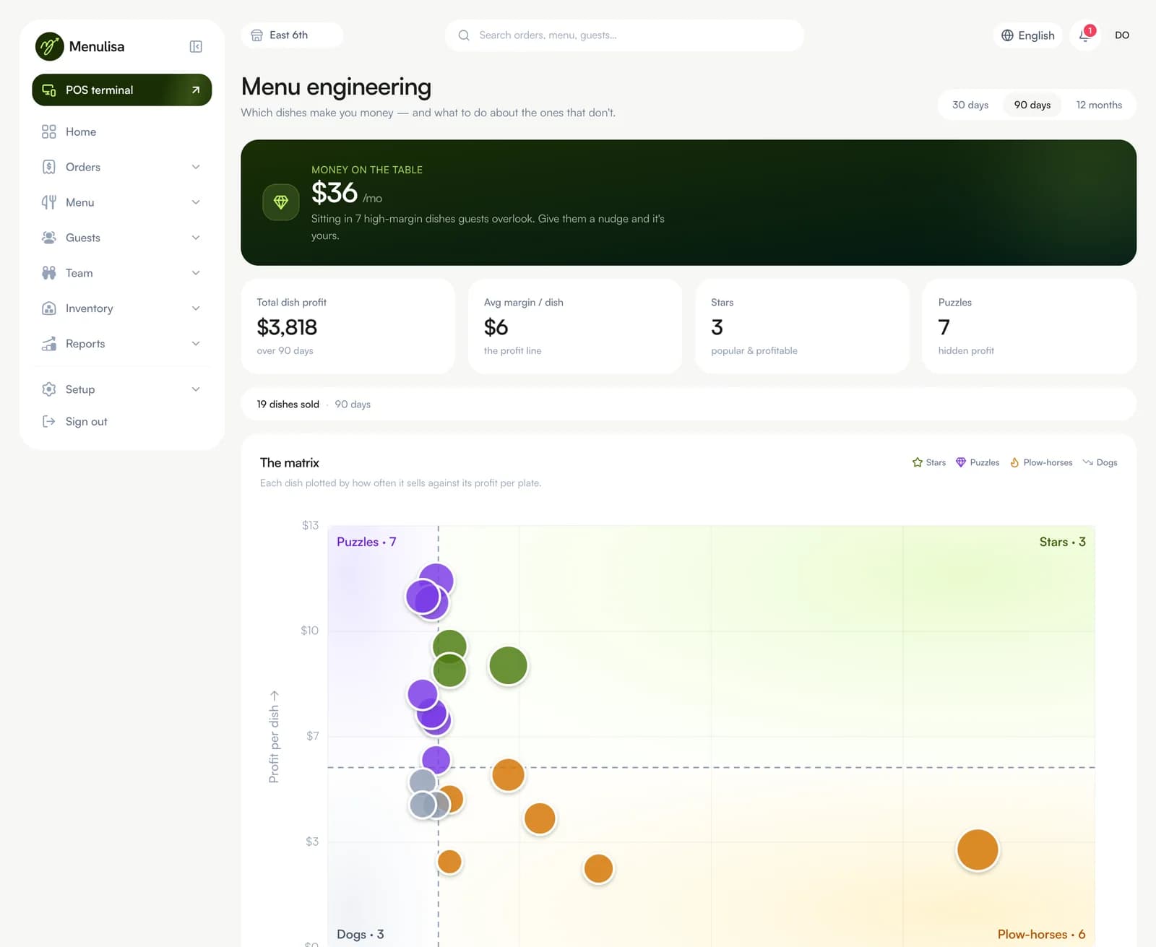Open the East 6th location selector
1156x947 pixels.
(292, 35)
